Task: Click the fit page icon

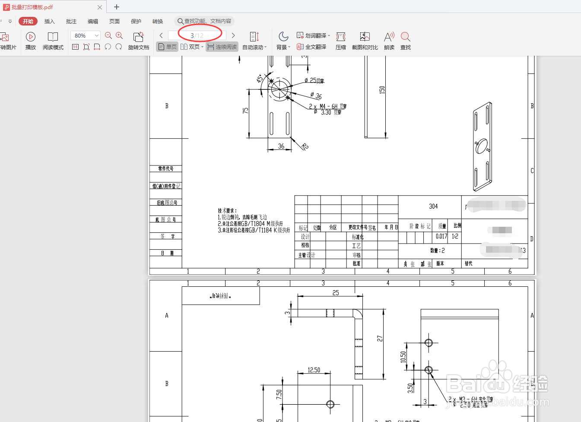Action: (86, 47)
